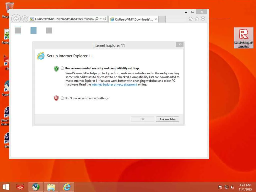This screenshot has height=192, width=256.
Task: Click the muted volume tray icon
Action: tap(232, 187)
